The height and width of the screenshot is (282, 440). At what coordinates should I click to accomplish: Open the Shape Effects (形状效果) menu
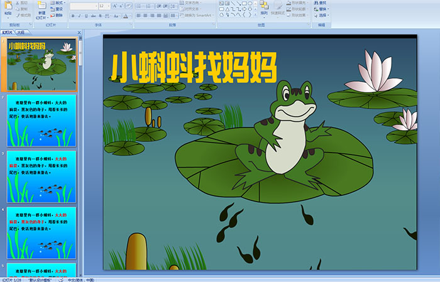[297, 15]
